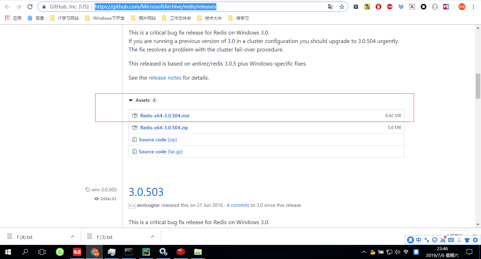Open the AdBlock hand-shaped extension icon
The width and height of the screenshot is (481, 259).
tap(378, 6)
